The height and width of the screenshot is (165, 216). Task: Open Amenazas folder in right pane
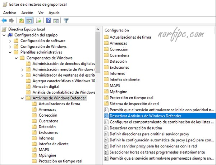[x=118, y=43]
